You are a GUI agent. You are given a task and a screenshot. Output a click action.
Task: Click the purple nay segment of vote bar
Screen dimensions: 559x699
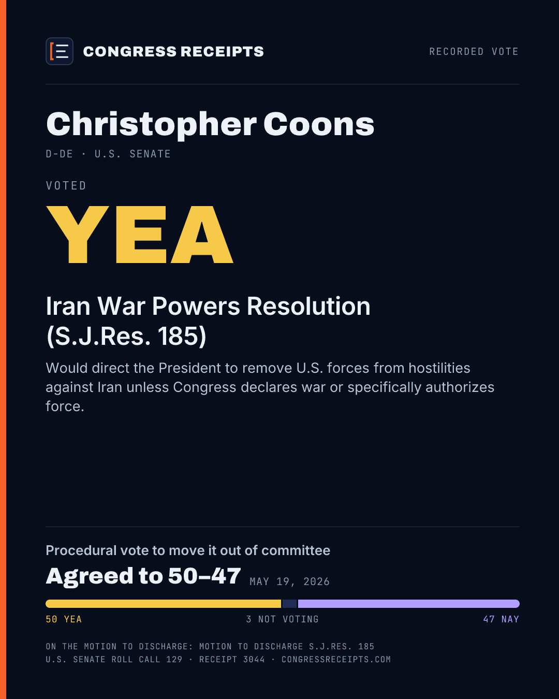(x=409, y=604)
